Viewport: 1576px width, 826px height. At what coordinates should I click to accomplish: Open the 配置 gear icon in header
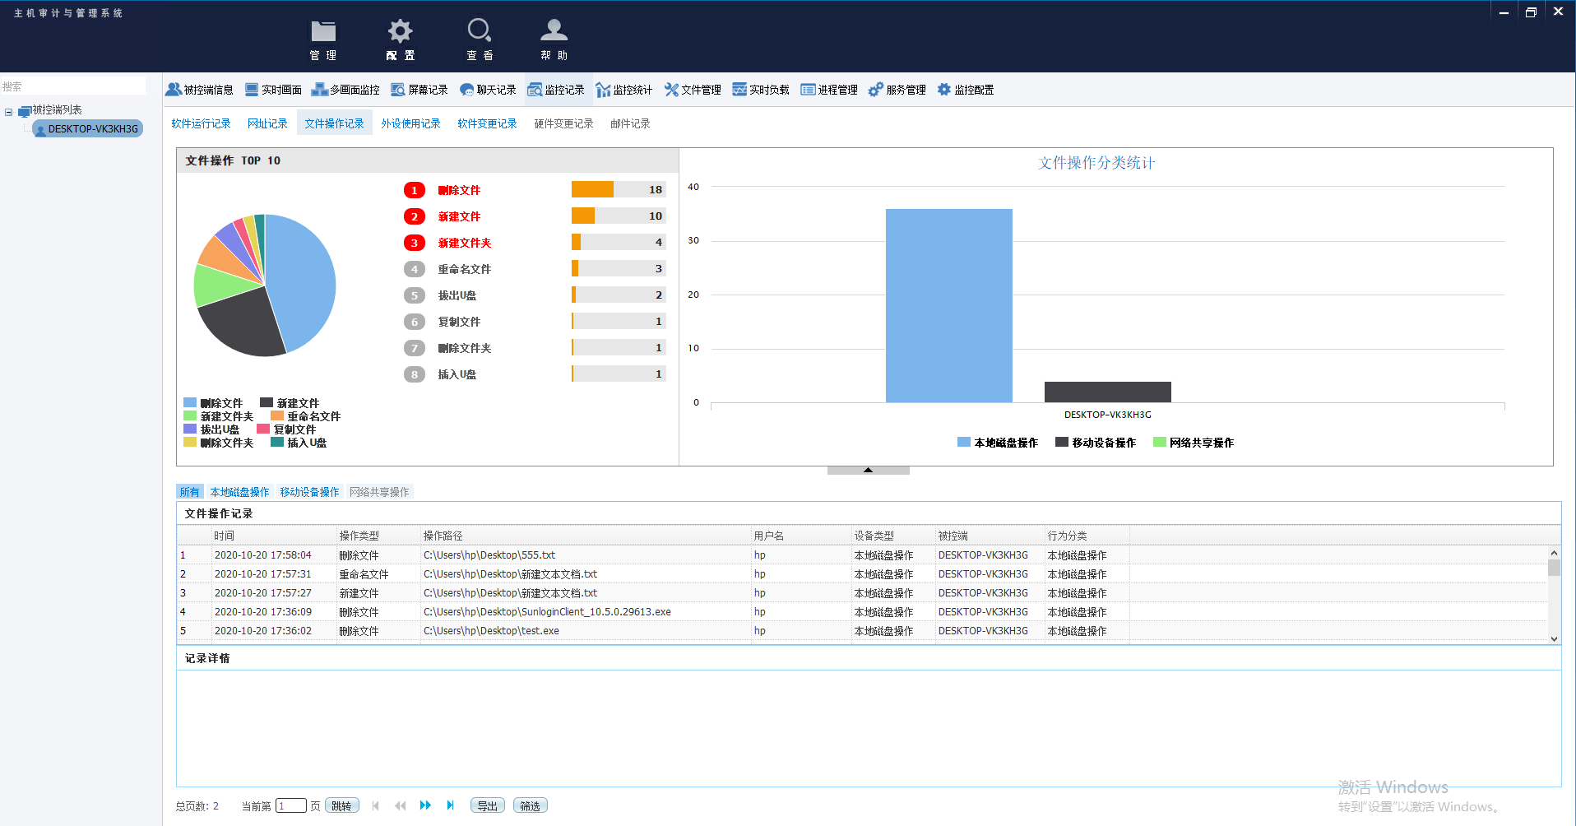(400, 32)
